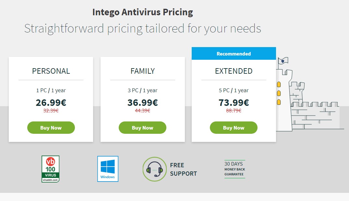Click the 30 Days Money Back Guarantee badge
The image size is (349, 201).
pyautogui.click(x=235, y=169)
